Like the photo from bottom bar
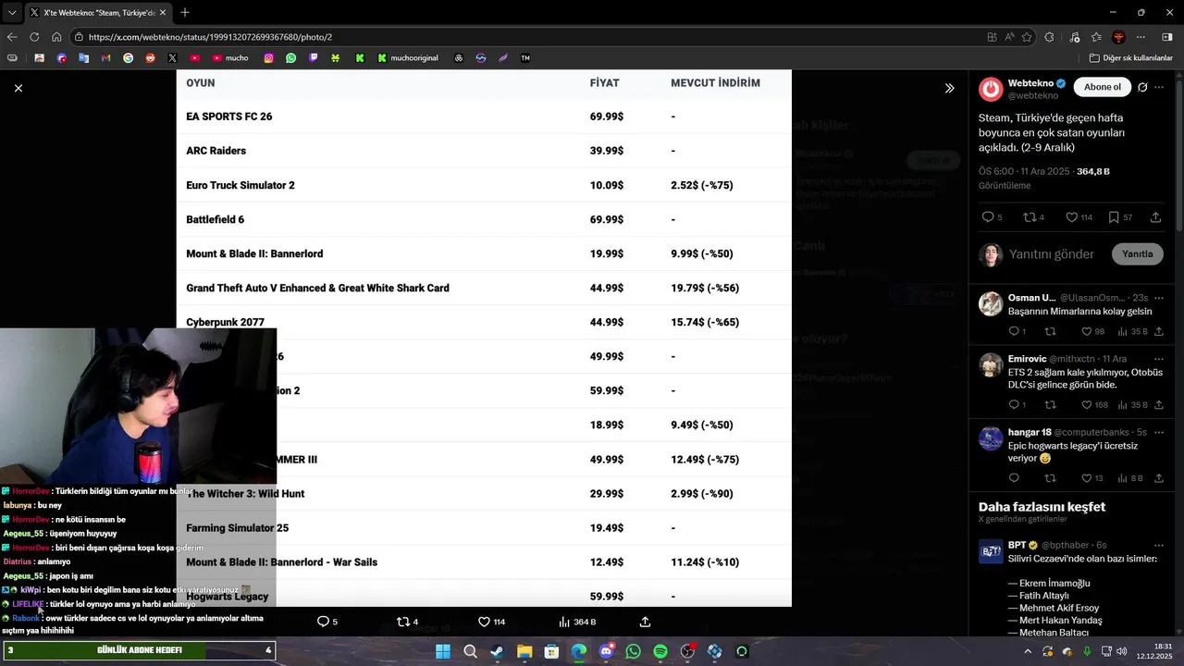 (491, 622)
